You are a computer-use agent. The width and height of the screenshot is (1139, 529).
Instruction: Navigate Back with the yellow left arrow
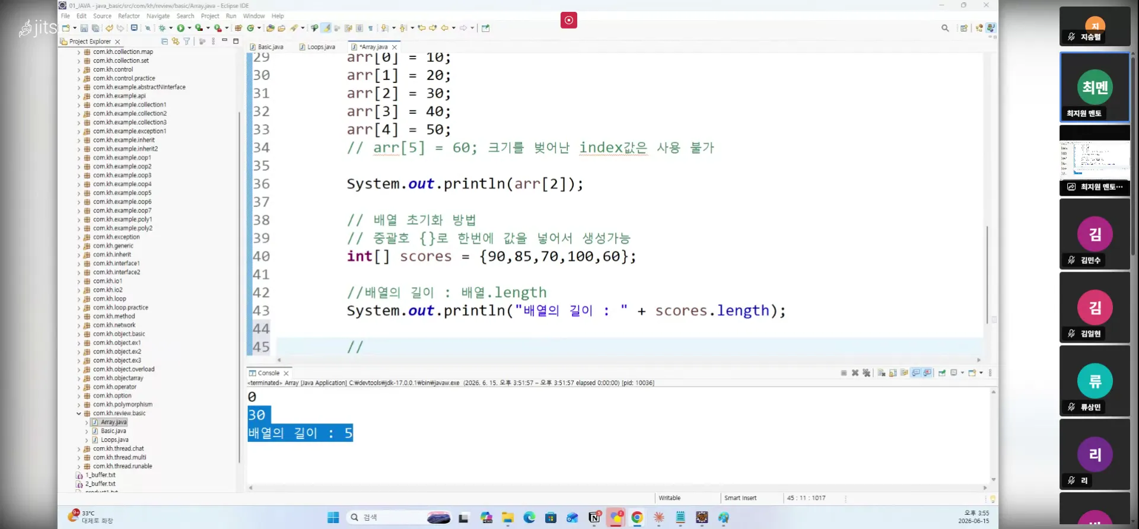444,28
